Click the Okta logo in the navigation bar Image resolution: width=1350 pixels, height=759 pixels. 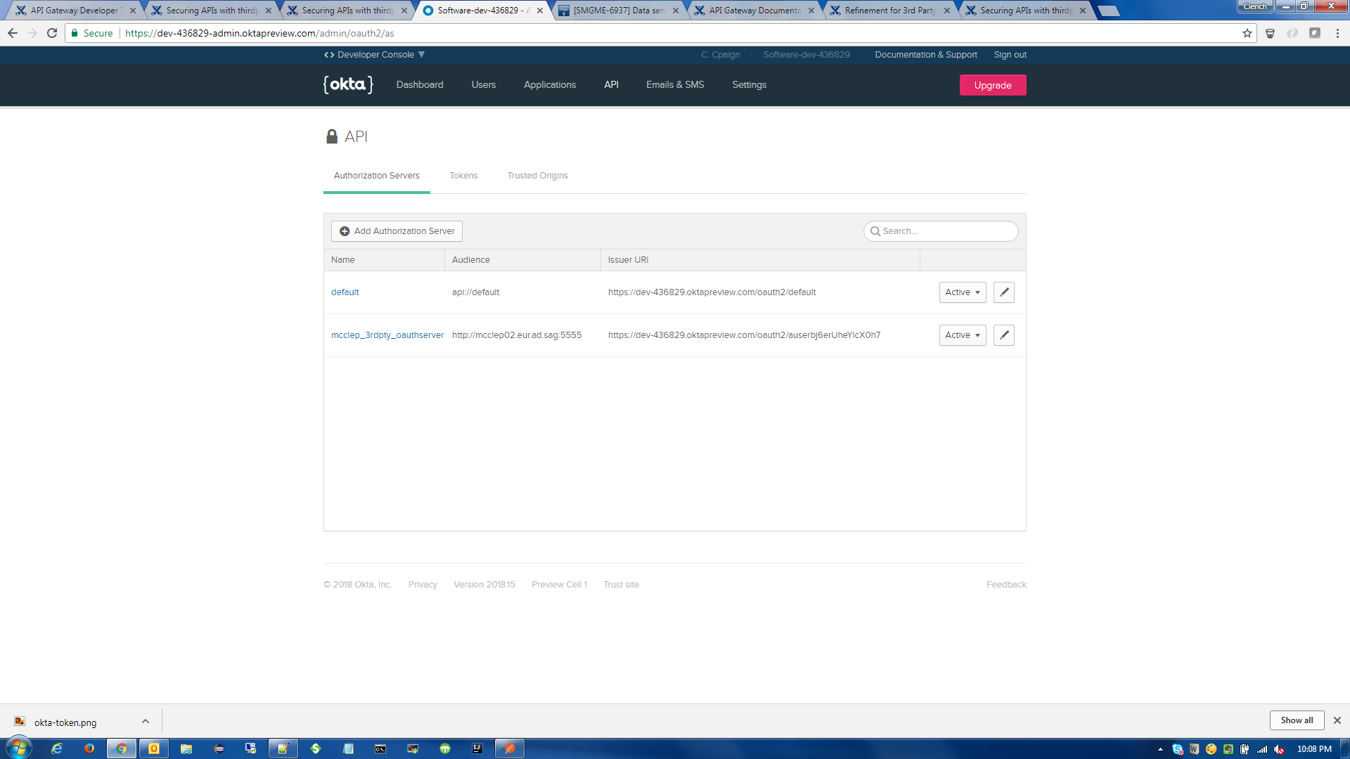coord(348,85)
